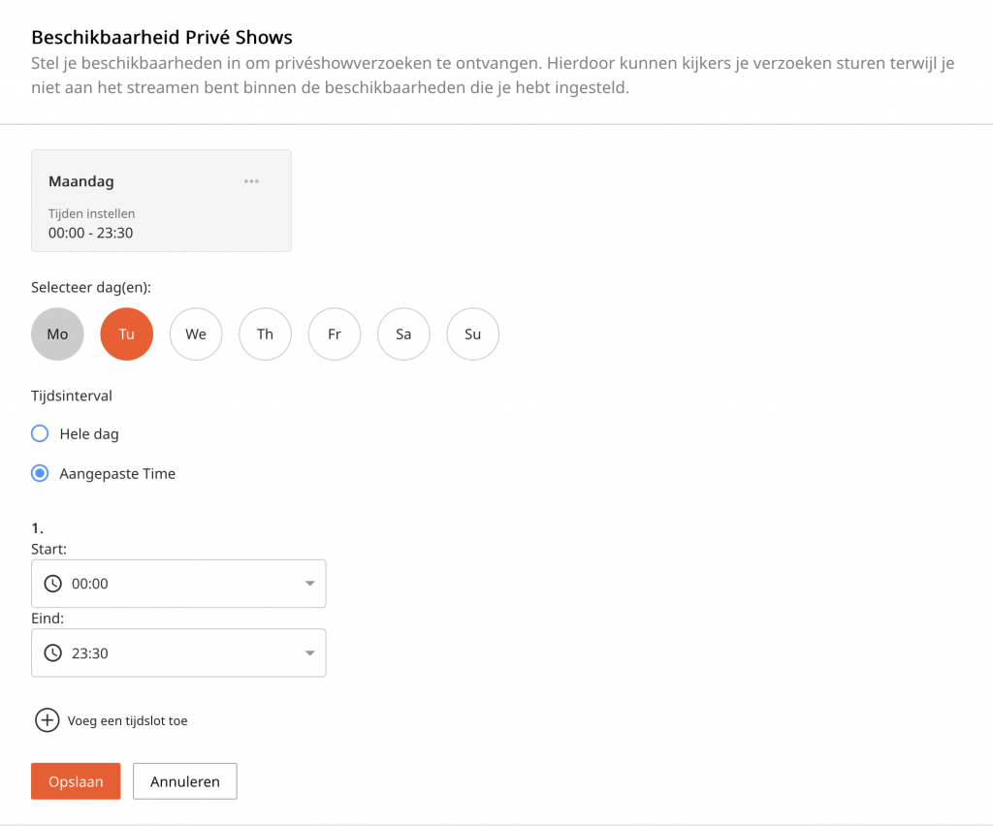Deselect the Tu day circle

(x=127, y=334)
